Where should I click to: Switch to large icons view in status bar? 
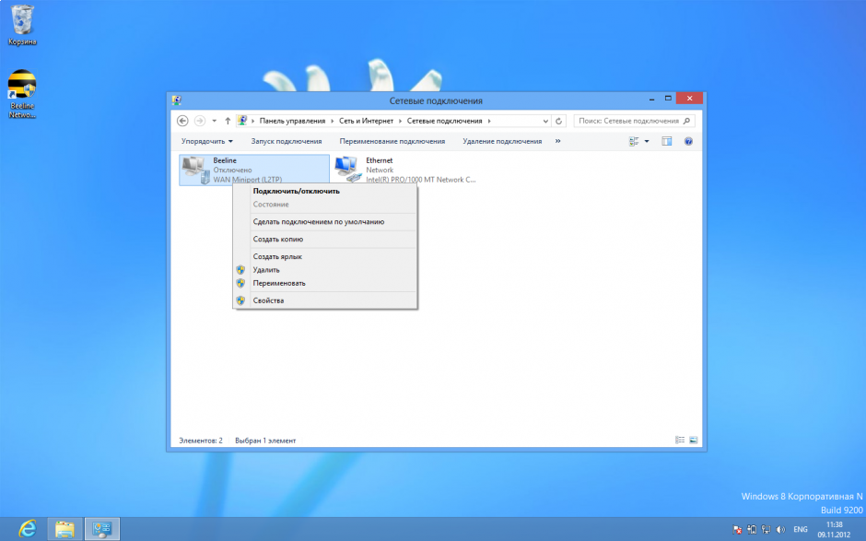693,441
